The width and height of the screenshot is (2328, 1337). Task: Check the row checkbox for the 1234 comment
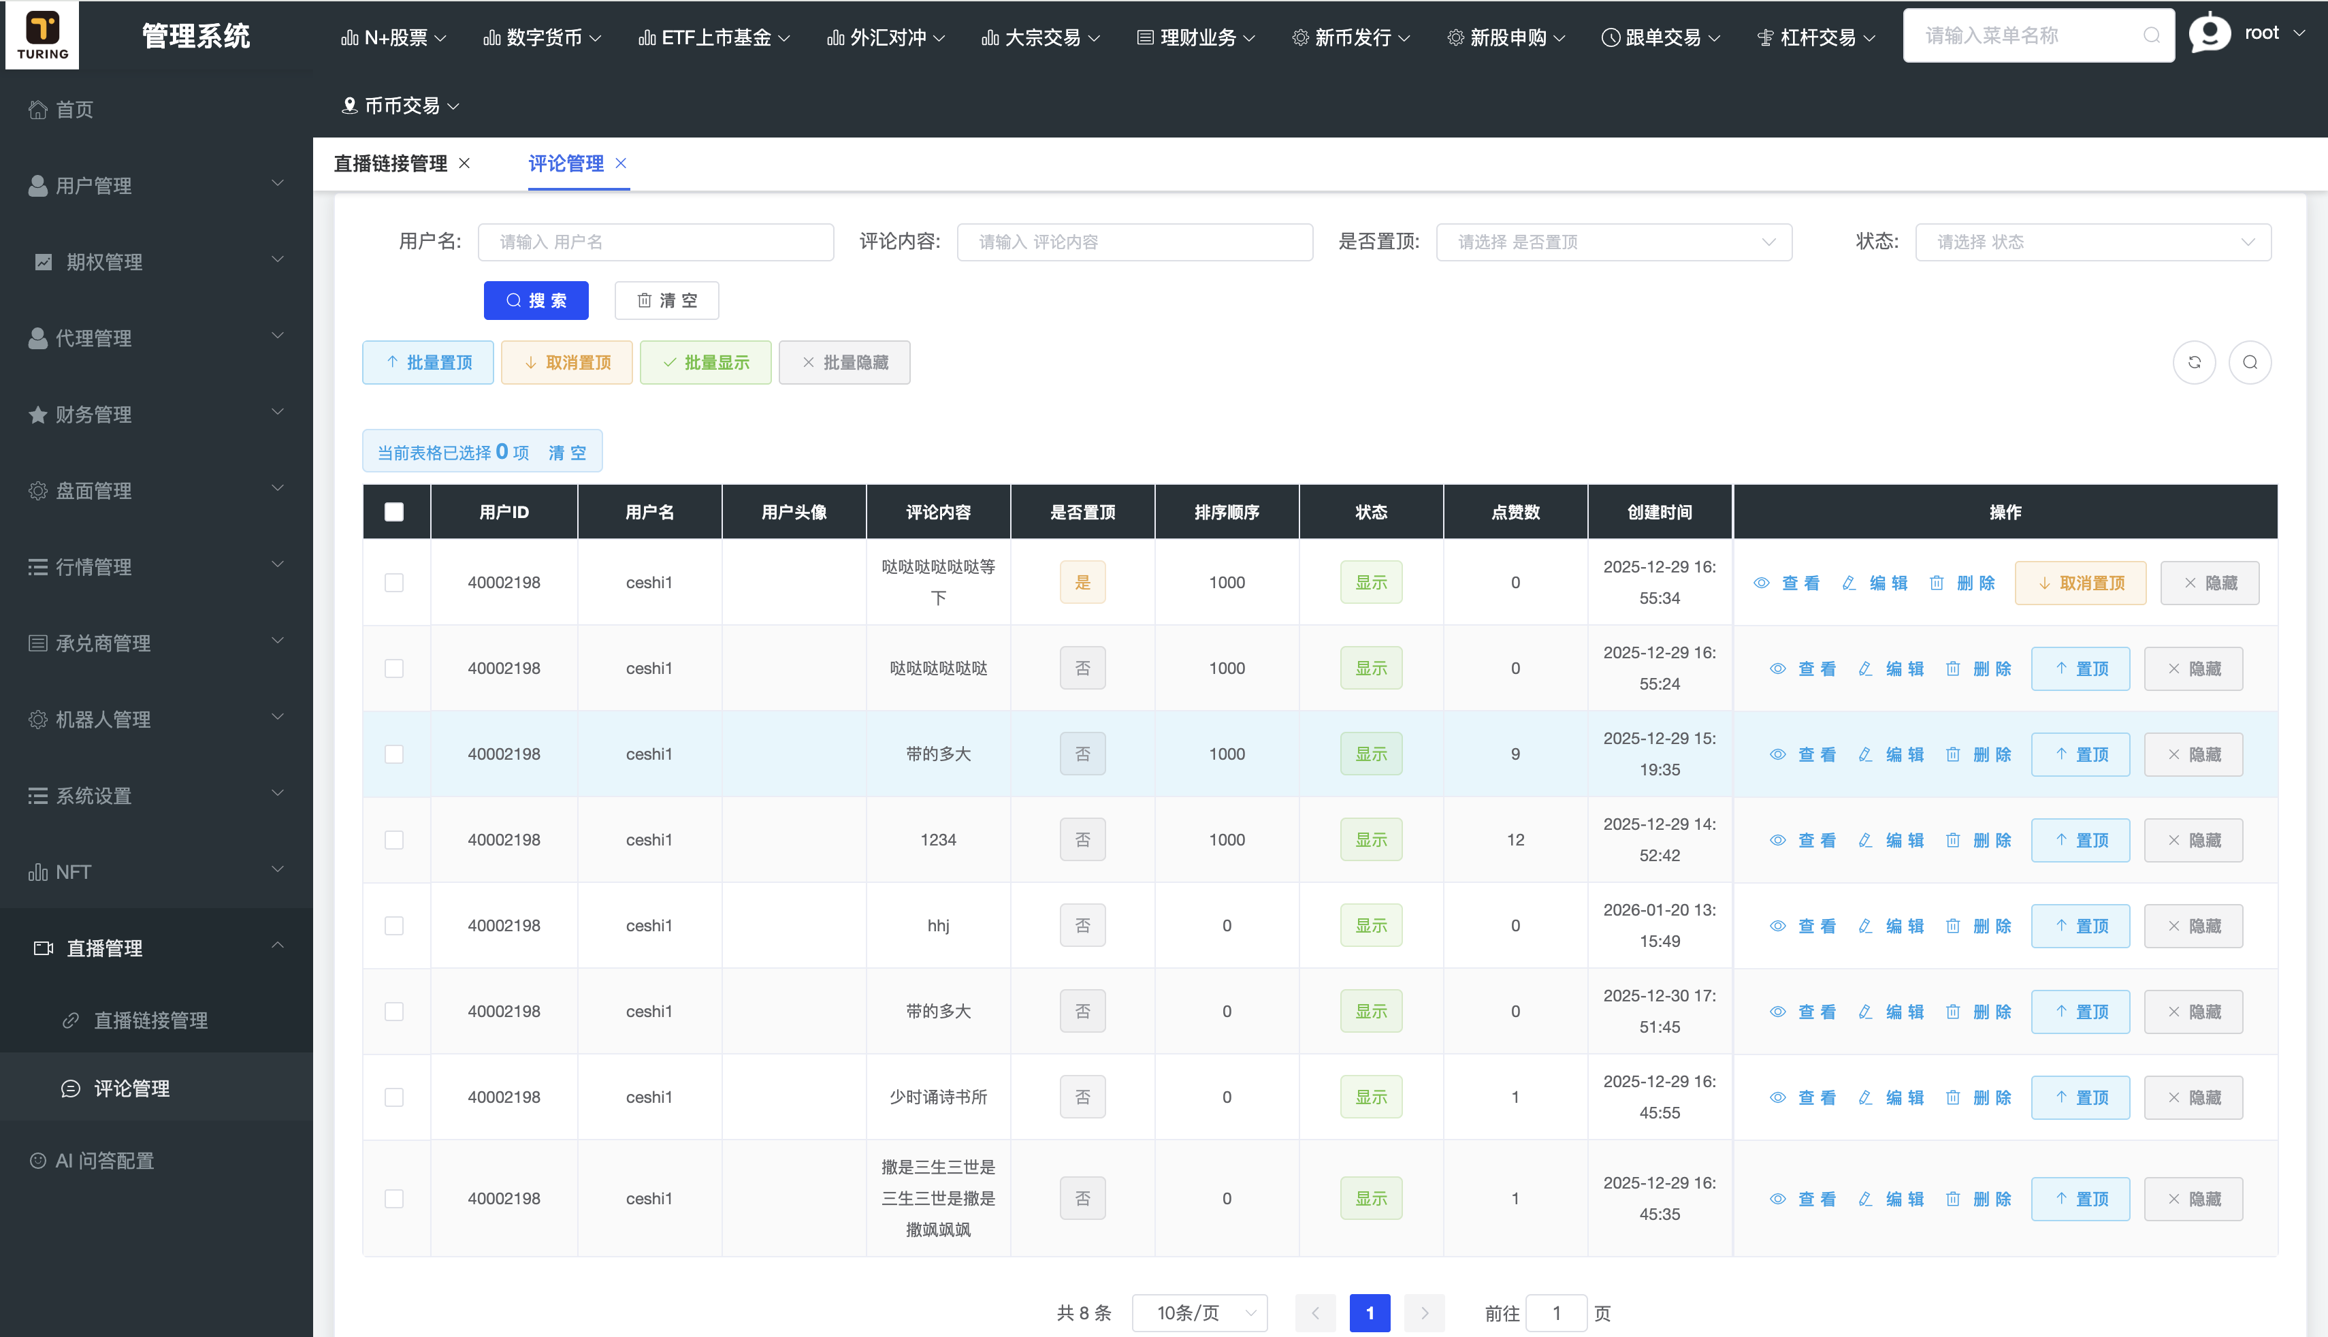(395, 839)
